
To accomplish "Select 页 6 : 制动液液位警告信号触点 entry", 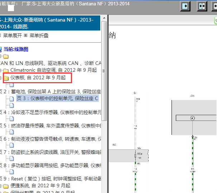I will pos(50,139).
